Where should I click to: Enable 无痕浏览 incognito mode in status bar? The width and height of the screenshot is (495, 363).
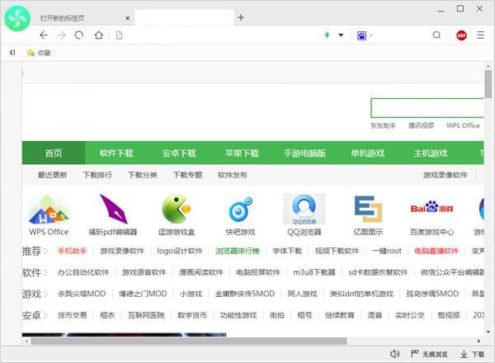coord(429,354)
